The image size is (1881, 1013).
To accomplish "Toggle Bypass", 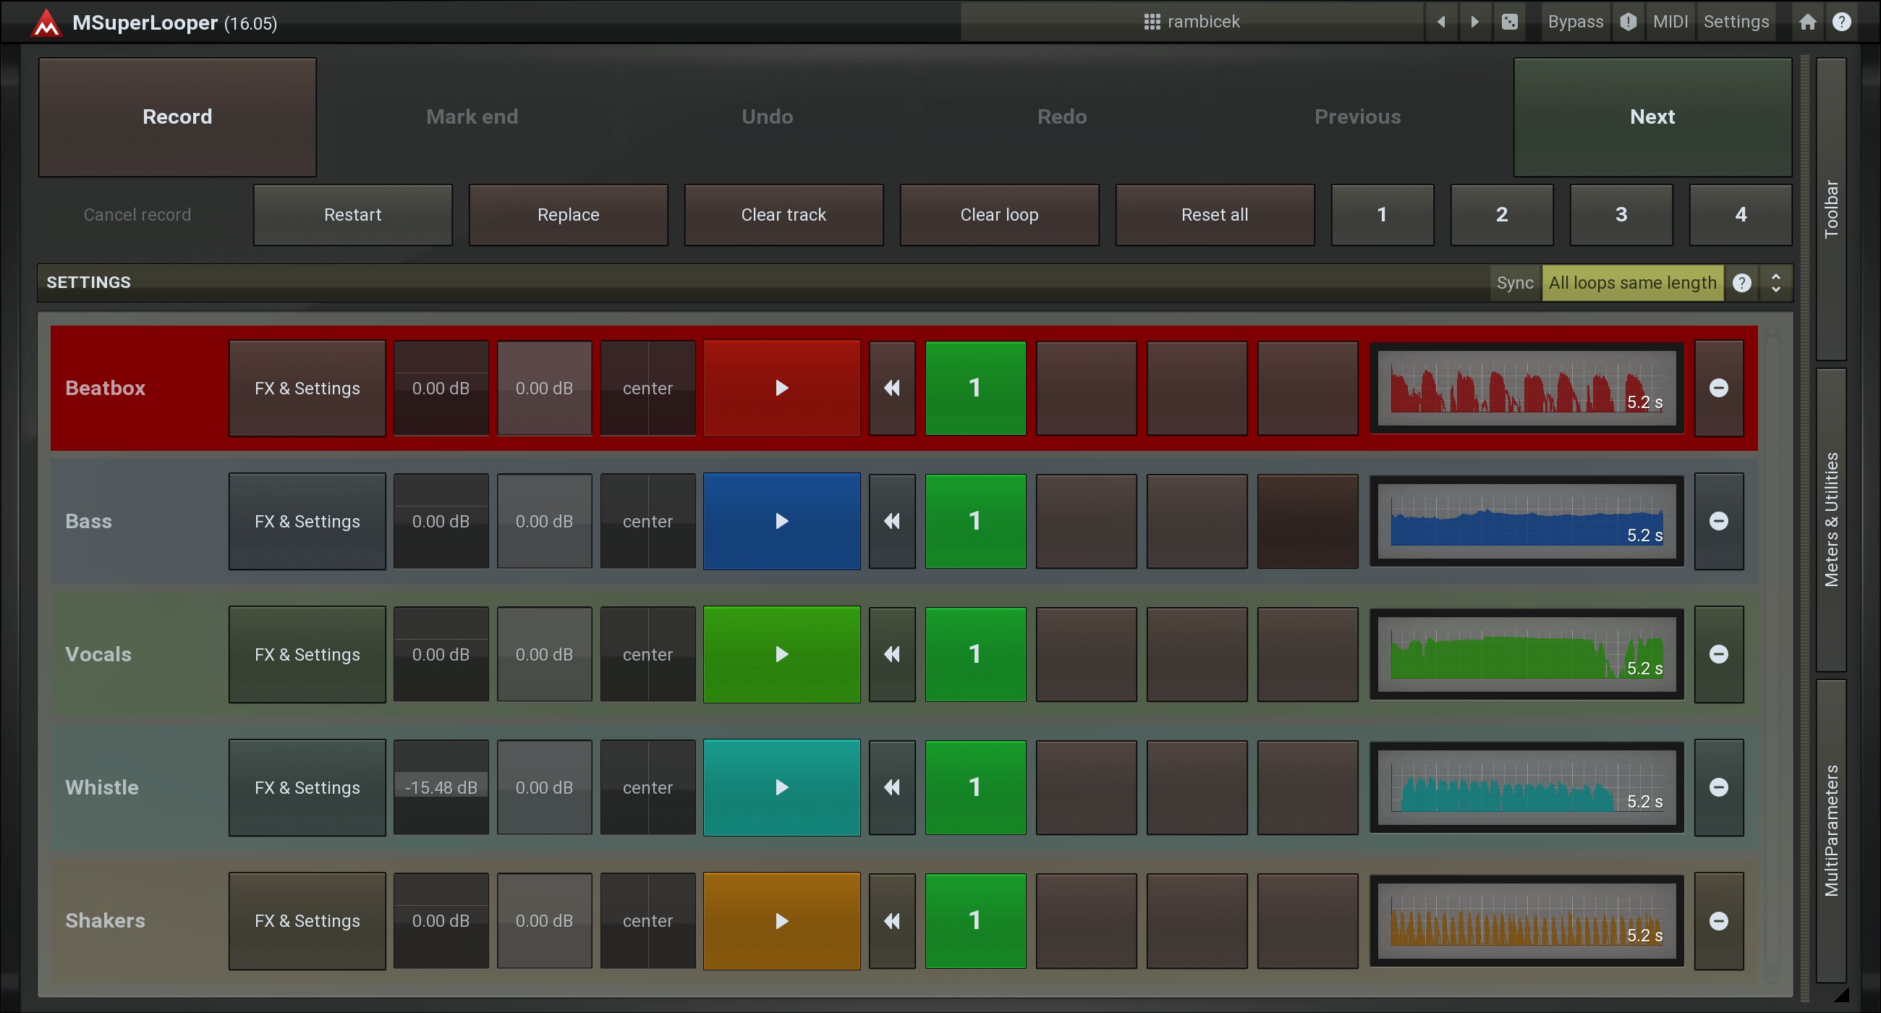I will tap(1575, 22).
